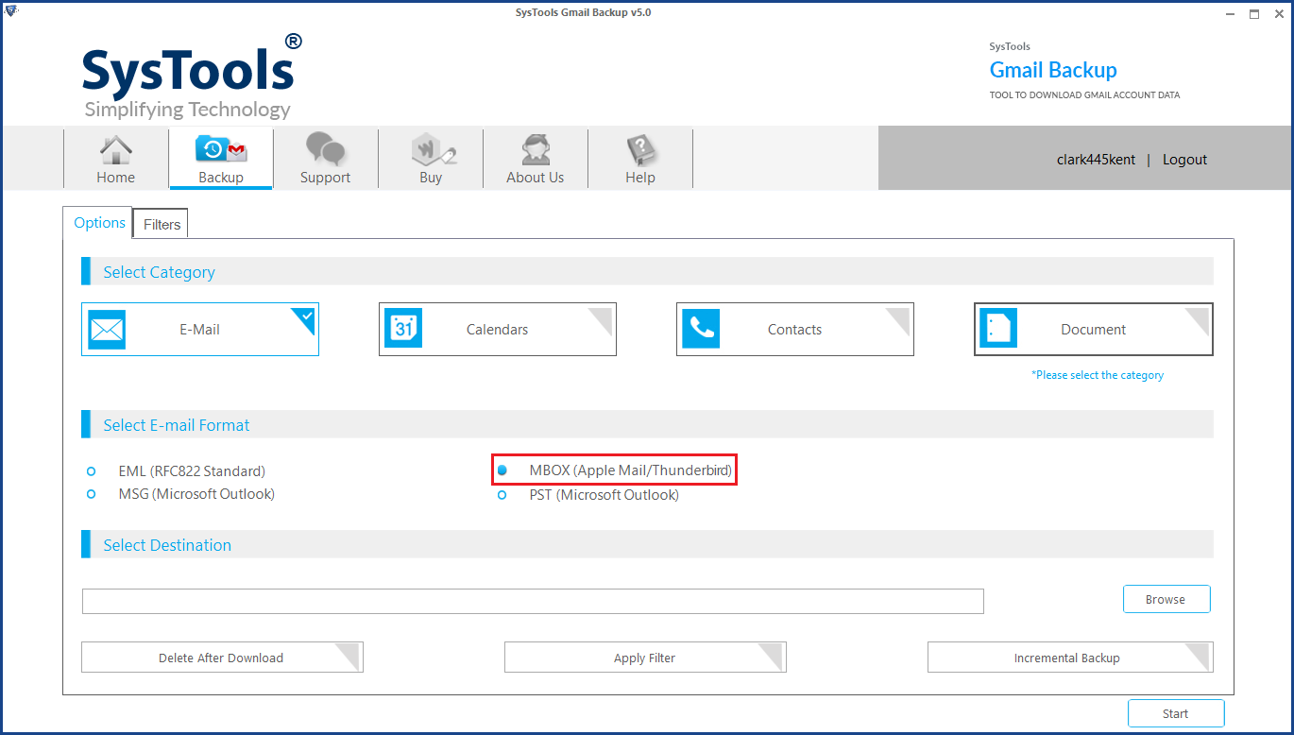
Task: Click the phone icon in Contacts category
Action: [x=701, y=329]
